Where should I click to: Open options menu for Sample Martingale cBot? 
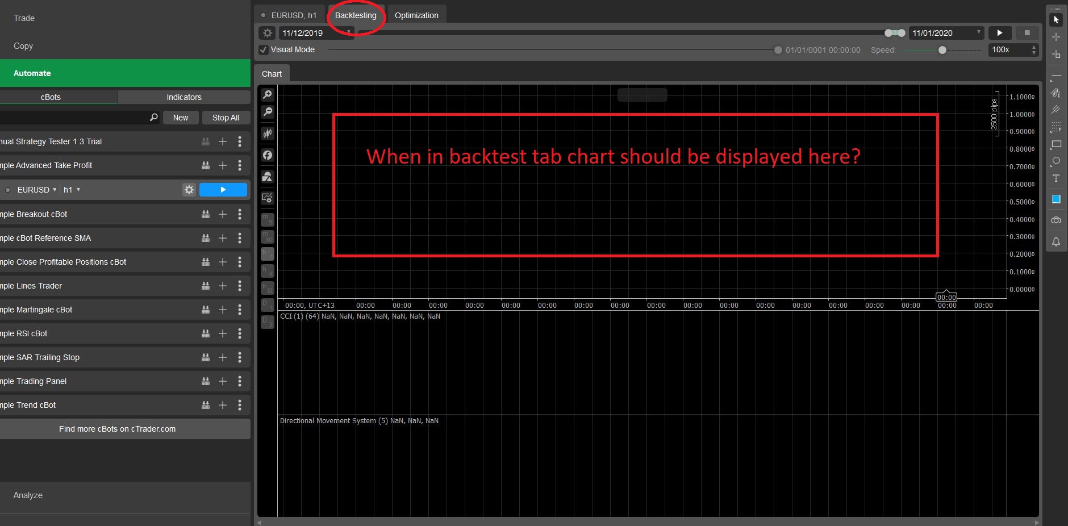pyautogui.click(x=240, y=310)
